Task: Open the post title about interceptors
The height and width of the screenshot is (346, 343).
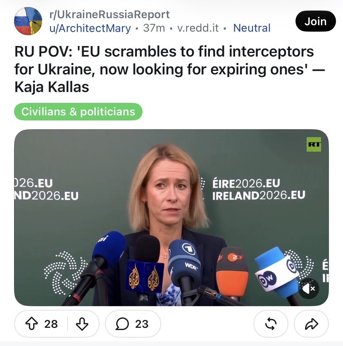Action: pos(169,69)
